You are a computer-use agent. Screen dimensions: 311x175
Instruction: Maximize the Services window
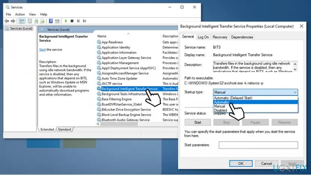click(182, 7)
